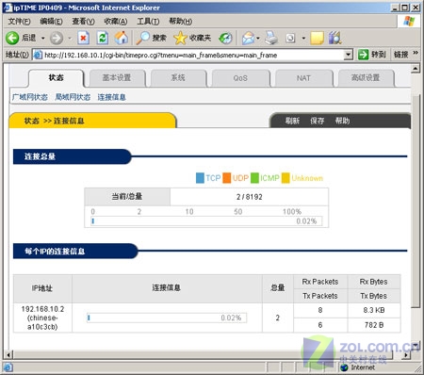Screen dimensions: 424x375
Task: Click the 链接 Links toolbar label
Action: pyautogui.click(x=400, y=55)
